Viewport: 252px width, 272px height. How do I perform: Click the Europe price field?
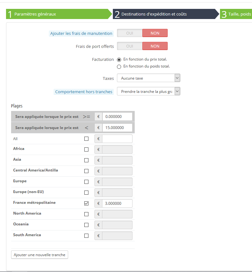117,182
